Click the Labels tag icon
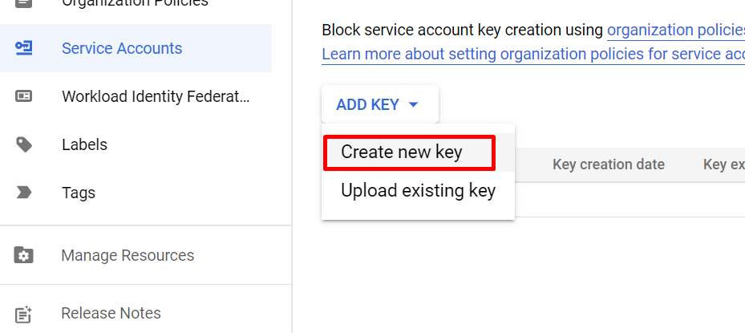The image size is (745, 333). (24, 144)
